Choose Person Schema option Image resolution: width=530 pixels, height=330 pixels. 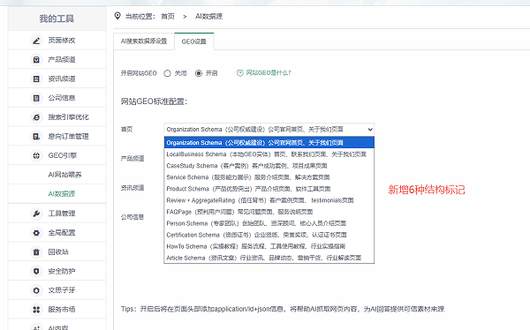(269, 223)
